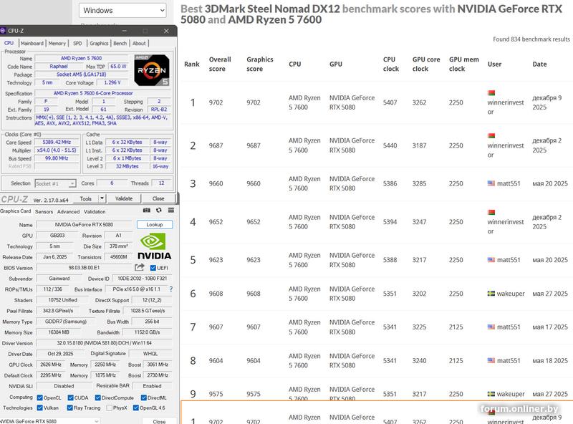Switch to CPU-Z Bench tab
Viewport: 573px width, 424px height.
coord(120,43)
